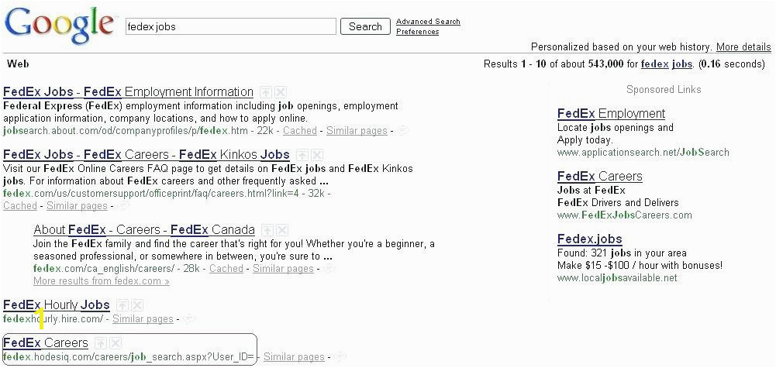
Task: Promote the FedEx Kinkos Jobs result
Action: pyautogui.click(x=302, y=155)
